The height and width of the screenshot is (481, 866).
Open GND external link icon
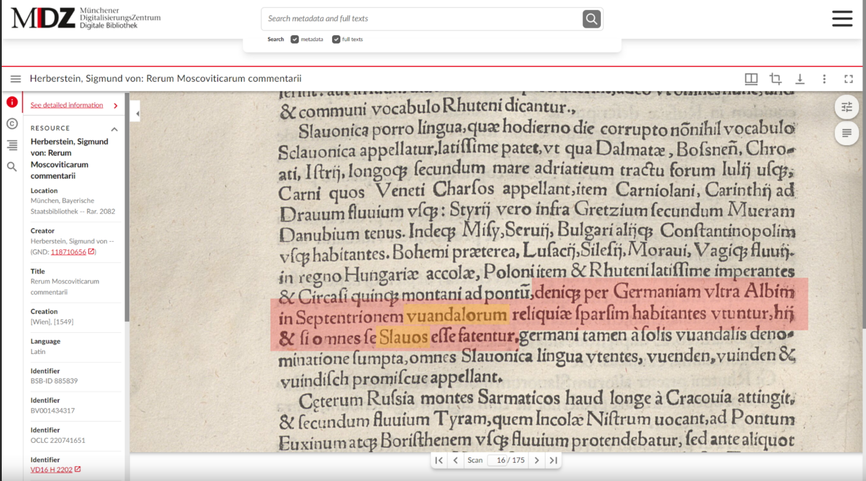pos(91,252)
